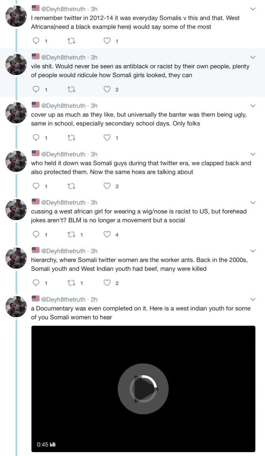The image size is (265, 456).
Task: Reply to the tweet about forehead jokes
Action: point(36,234)
